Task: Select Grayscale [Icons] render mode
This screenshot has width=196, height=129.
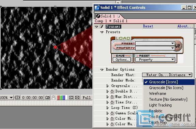Action: click(169, 82)
